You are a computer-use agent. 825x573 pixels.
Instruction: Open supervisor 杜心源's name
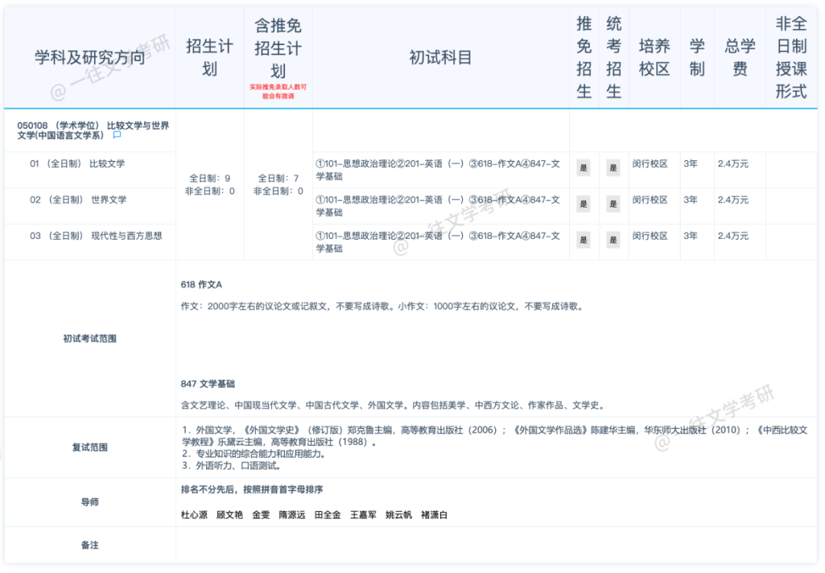194,515
